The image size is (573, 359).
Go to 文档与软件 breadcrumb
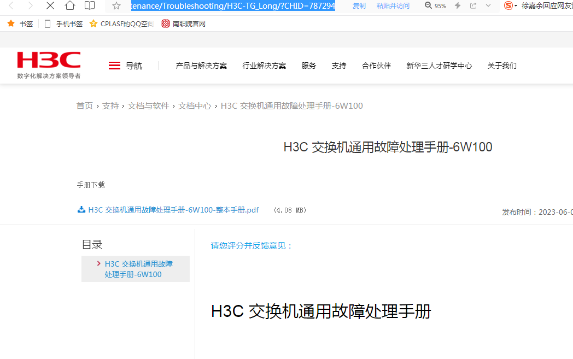point(148,106)
